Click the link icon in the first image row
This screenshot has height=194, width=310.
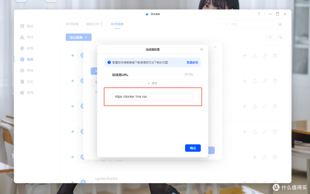click(265, 56)
